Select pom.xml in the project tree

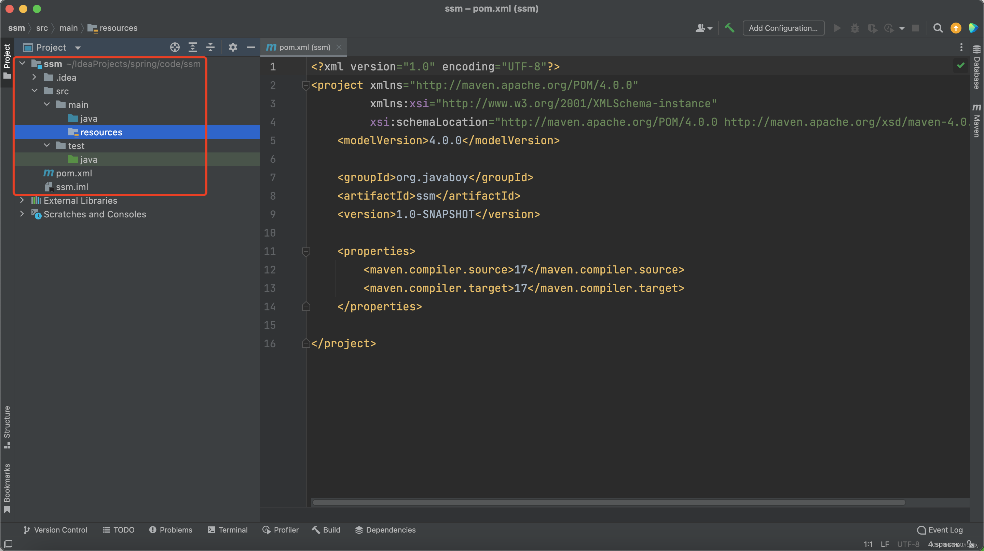click(x=74, y=173)
